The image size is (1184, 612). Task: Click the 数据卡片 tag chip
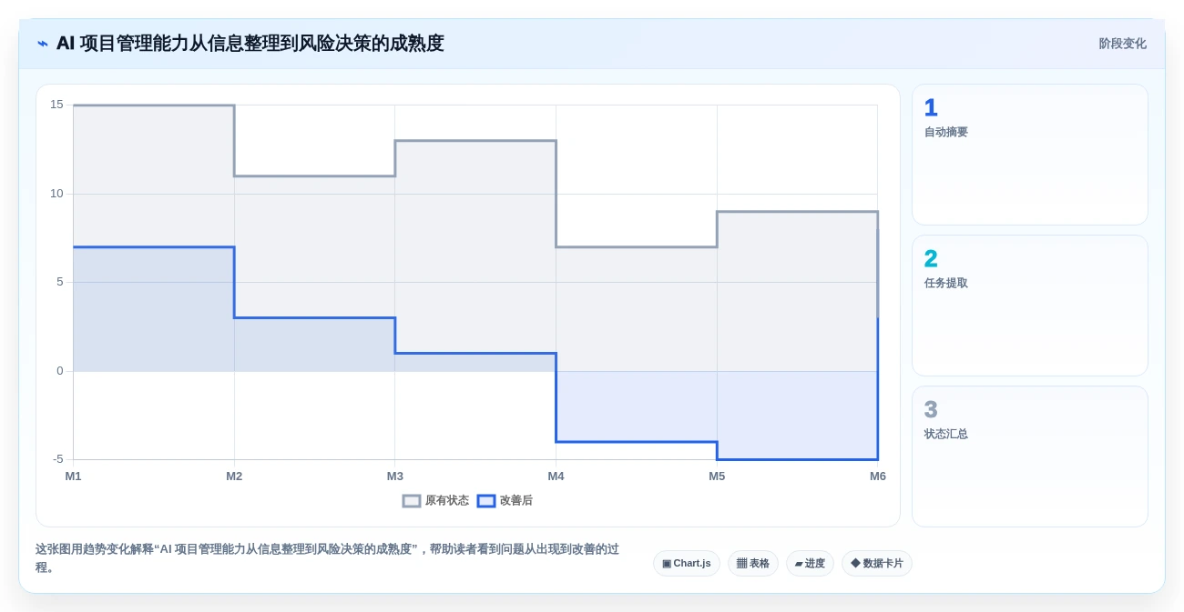(x=877, y=564)
